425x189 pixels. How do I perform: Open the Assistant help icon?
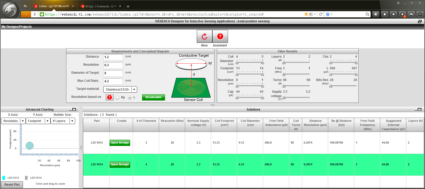220,36
